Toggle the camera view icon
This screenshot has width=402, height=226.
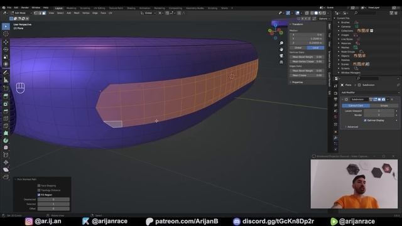tap(281, 56)
